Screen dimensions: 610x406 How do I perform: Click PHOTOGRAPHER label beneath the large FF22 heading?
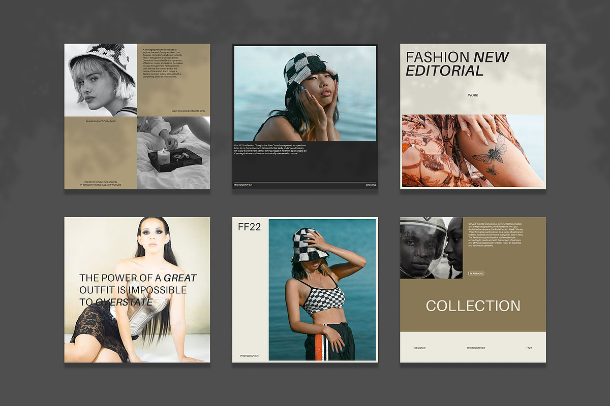point(249,356)
